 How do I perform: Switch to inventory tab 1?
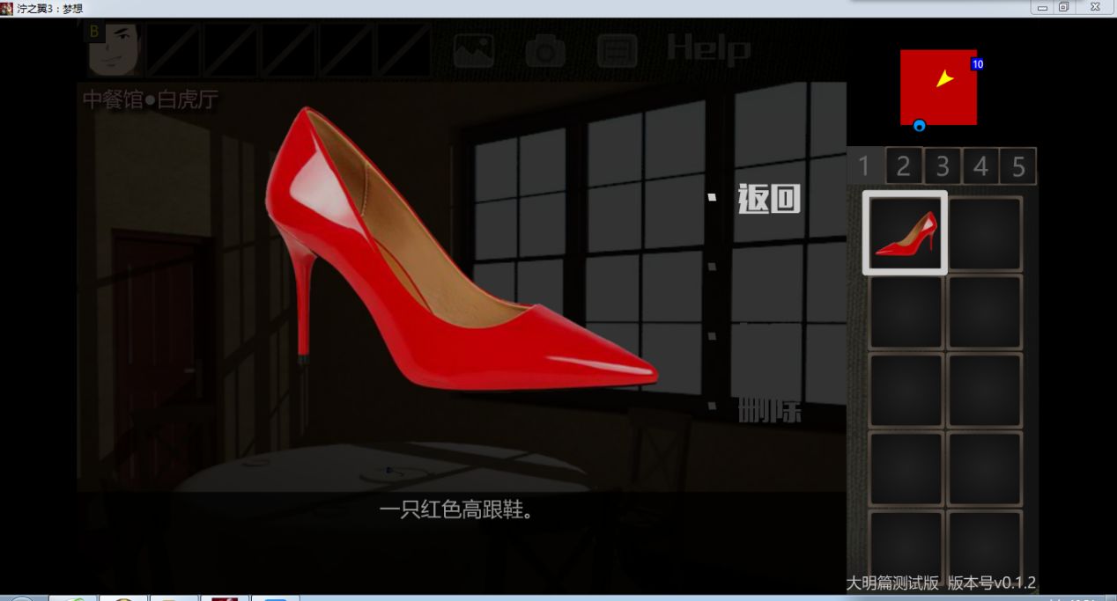coord(864,165)
